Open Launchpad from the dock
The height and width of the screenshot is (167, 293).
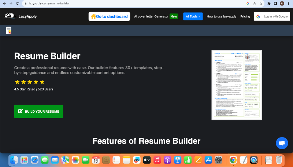click(24, 160)
